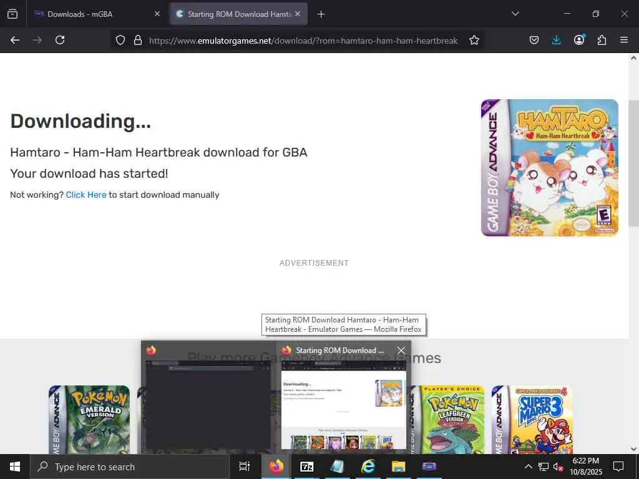The image size is (639, 479).
Task: Open the notepad-like app beside 7-Zip on taskbar
Action: click(337, 467)
